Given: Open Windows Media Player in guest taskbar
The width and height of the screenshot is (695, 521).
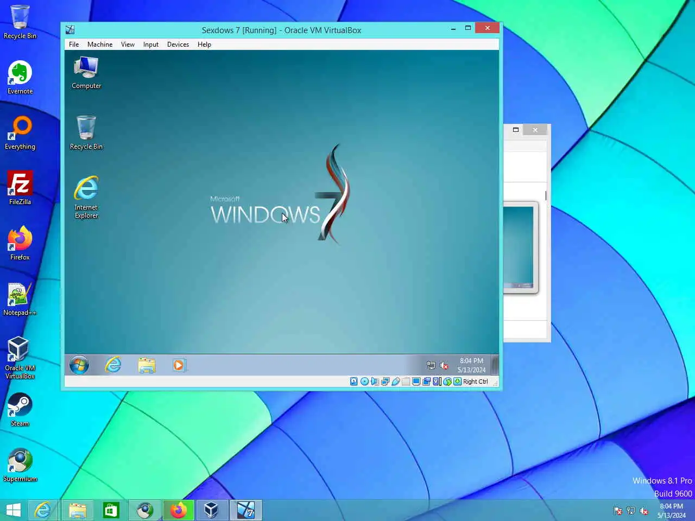Looking at the screenshot, I should click(179, 365).
